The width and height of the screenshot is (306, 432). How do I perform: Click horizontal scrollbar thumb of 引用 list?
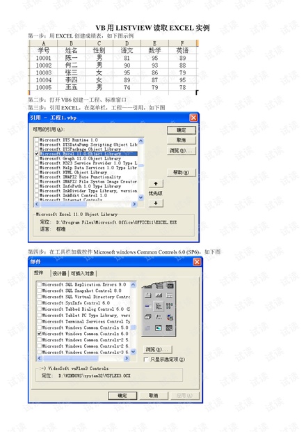pos(63,204)
